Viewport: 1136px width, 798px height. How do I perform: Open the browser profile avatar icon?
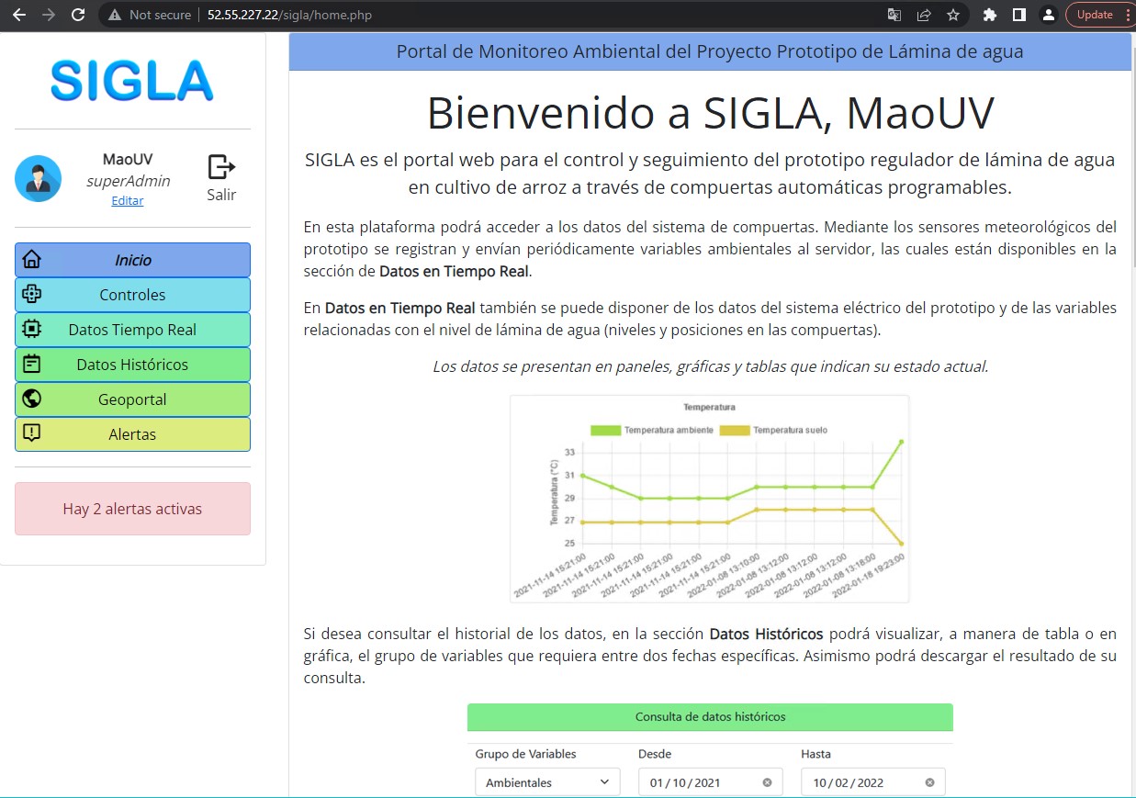(x=1048, y=15)
